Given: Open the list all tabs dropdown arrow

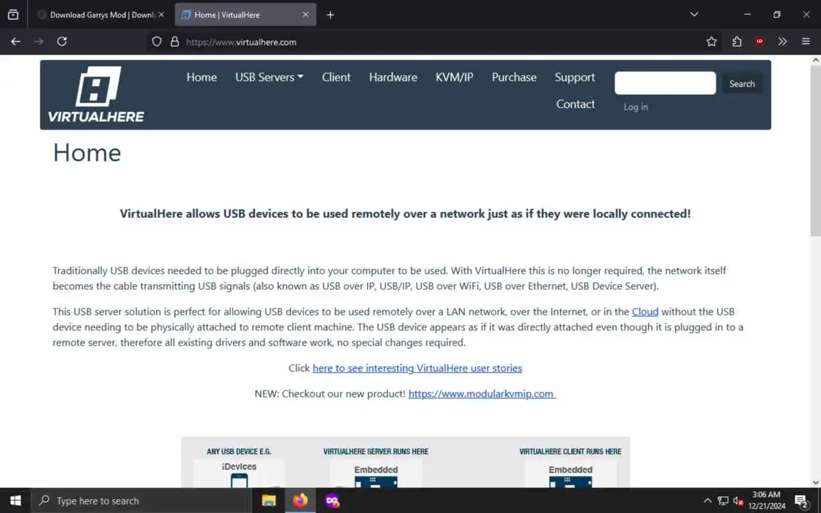Looking at the screenshot, I should point(694,14).
